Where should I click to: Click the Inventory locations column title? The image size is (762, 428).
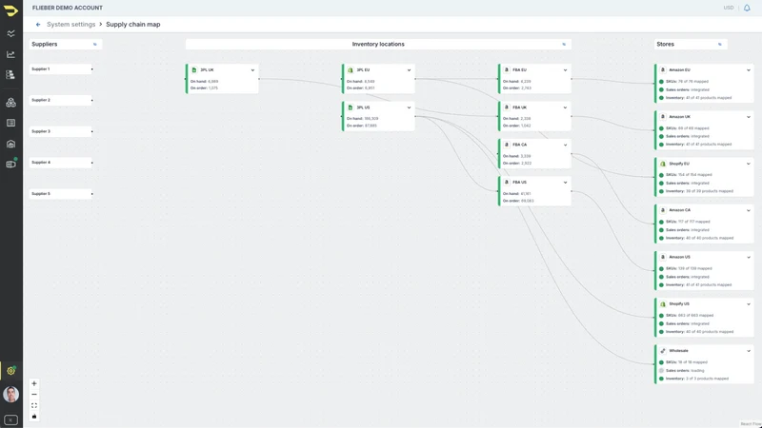pyautogui.click(x=378, y=44)
